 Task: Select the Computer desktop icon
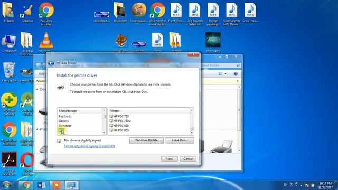(9, 43)
